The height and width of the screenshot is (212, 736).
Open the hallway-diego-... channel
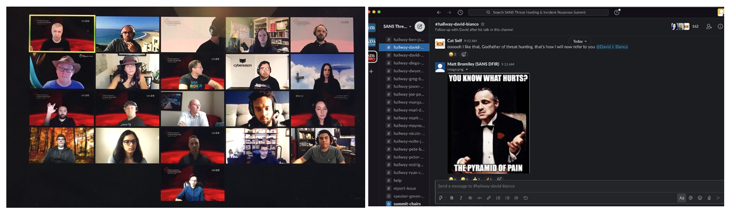tap(405, 63)
